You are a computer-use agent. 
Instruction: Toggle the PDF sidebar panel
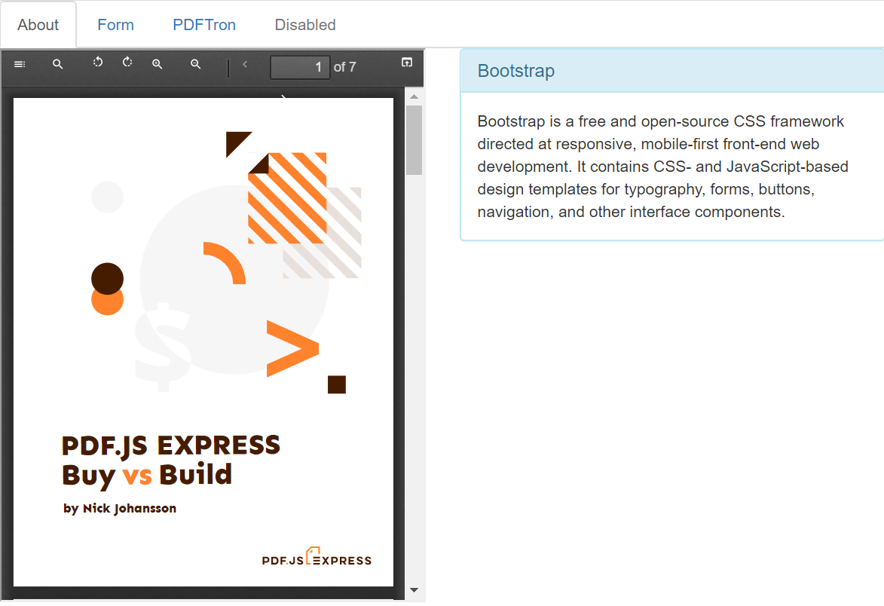coord(20,64)
